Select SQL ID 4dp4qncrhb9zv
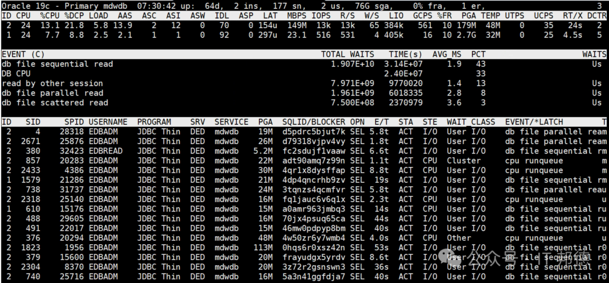 pyautogui.click(x=314, y=180)
